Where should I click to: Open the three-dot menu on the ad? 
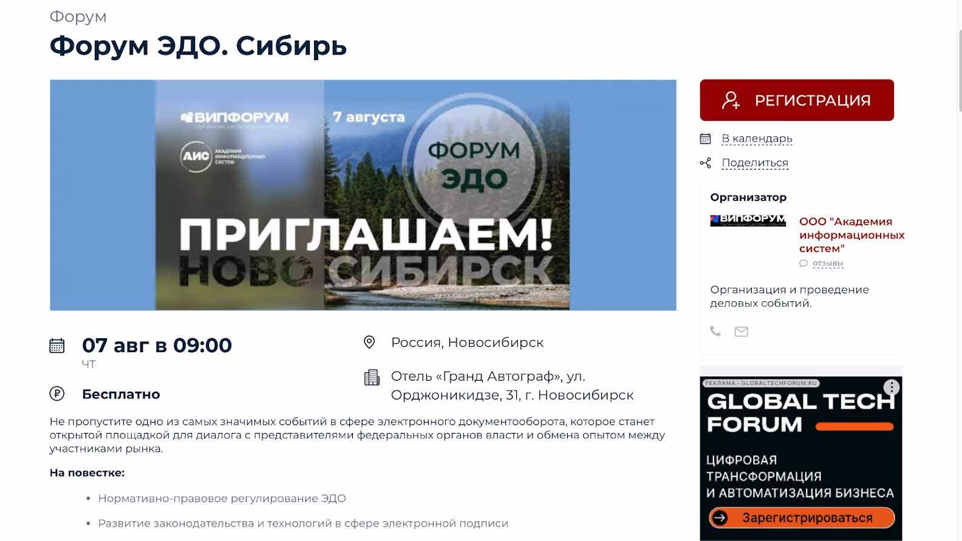891,387
